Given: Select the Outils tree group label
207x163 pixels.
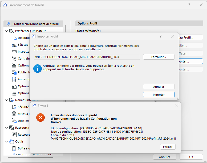Looking at the screenshot, I should [x=19, y=141].
